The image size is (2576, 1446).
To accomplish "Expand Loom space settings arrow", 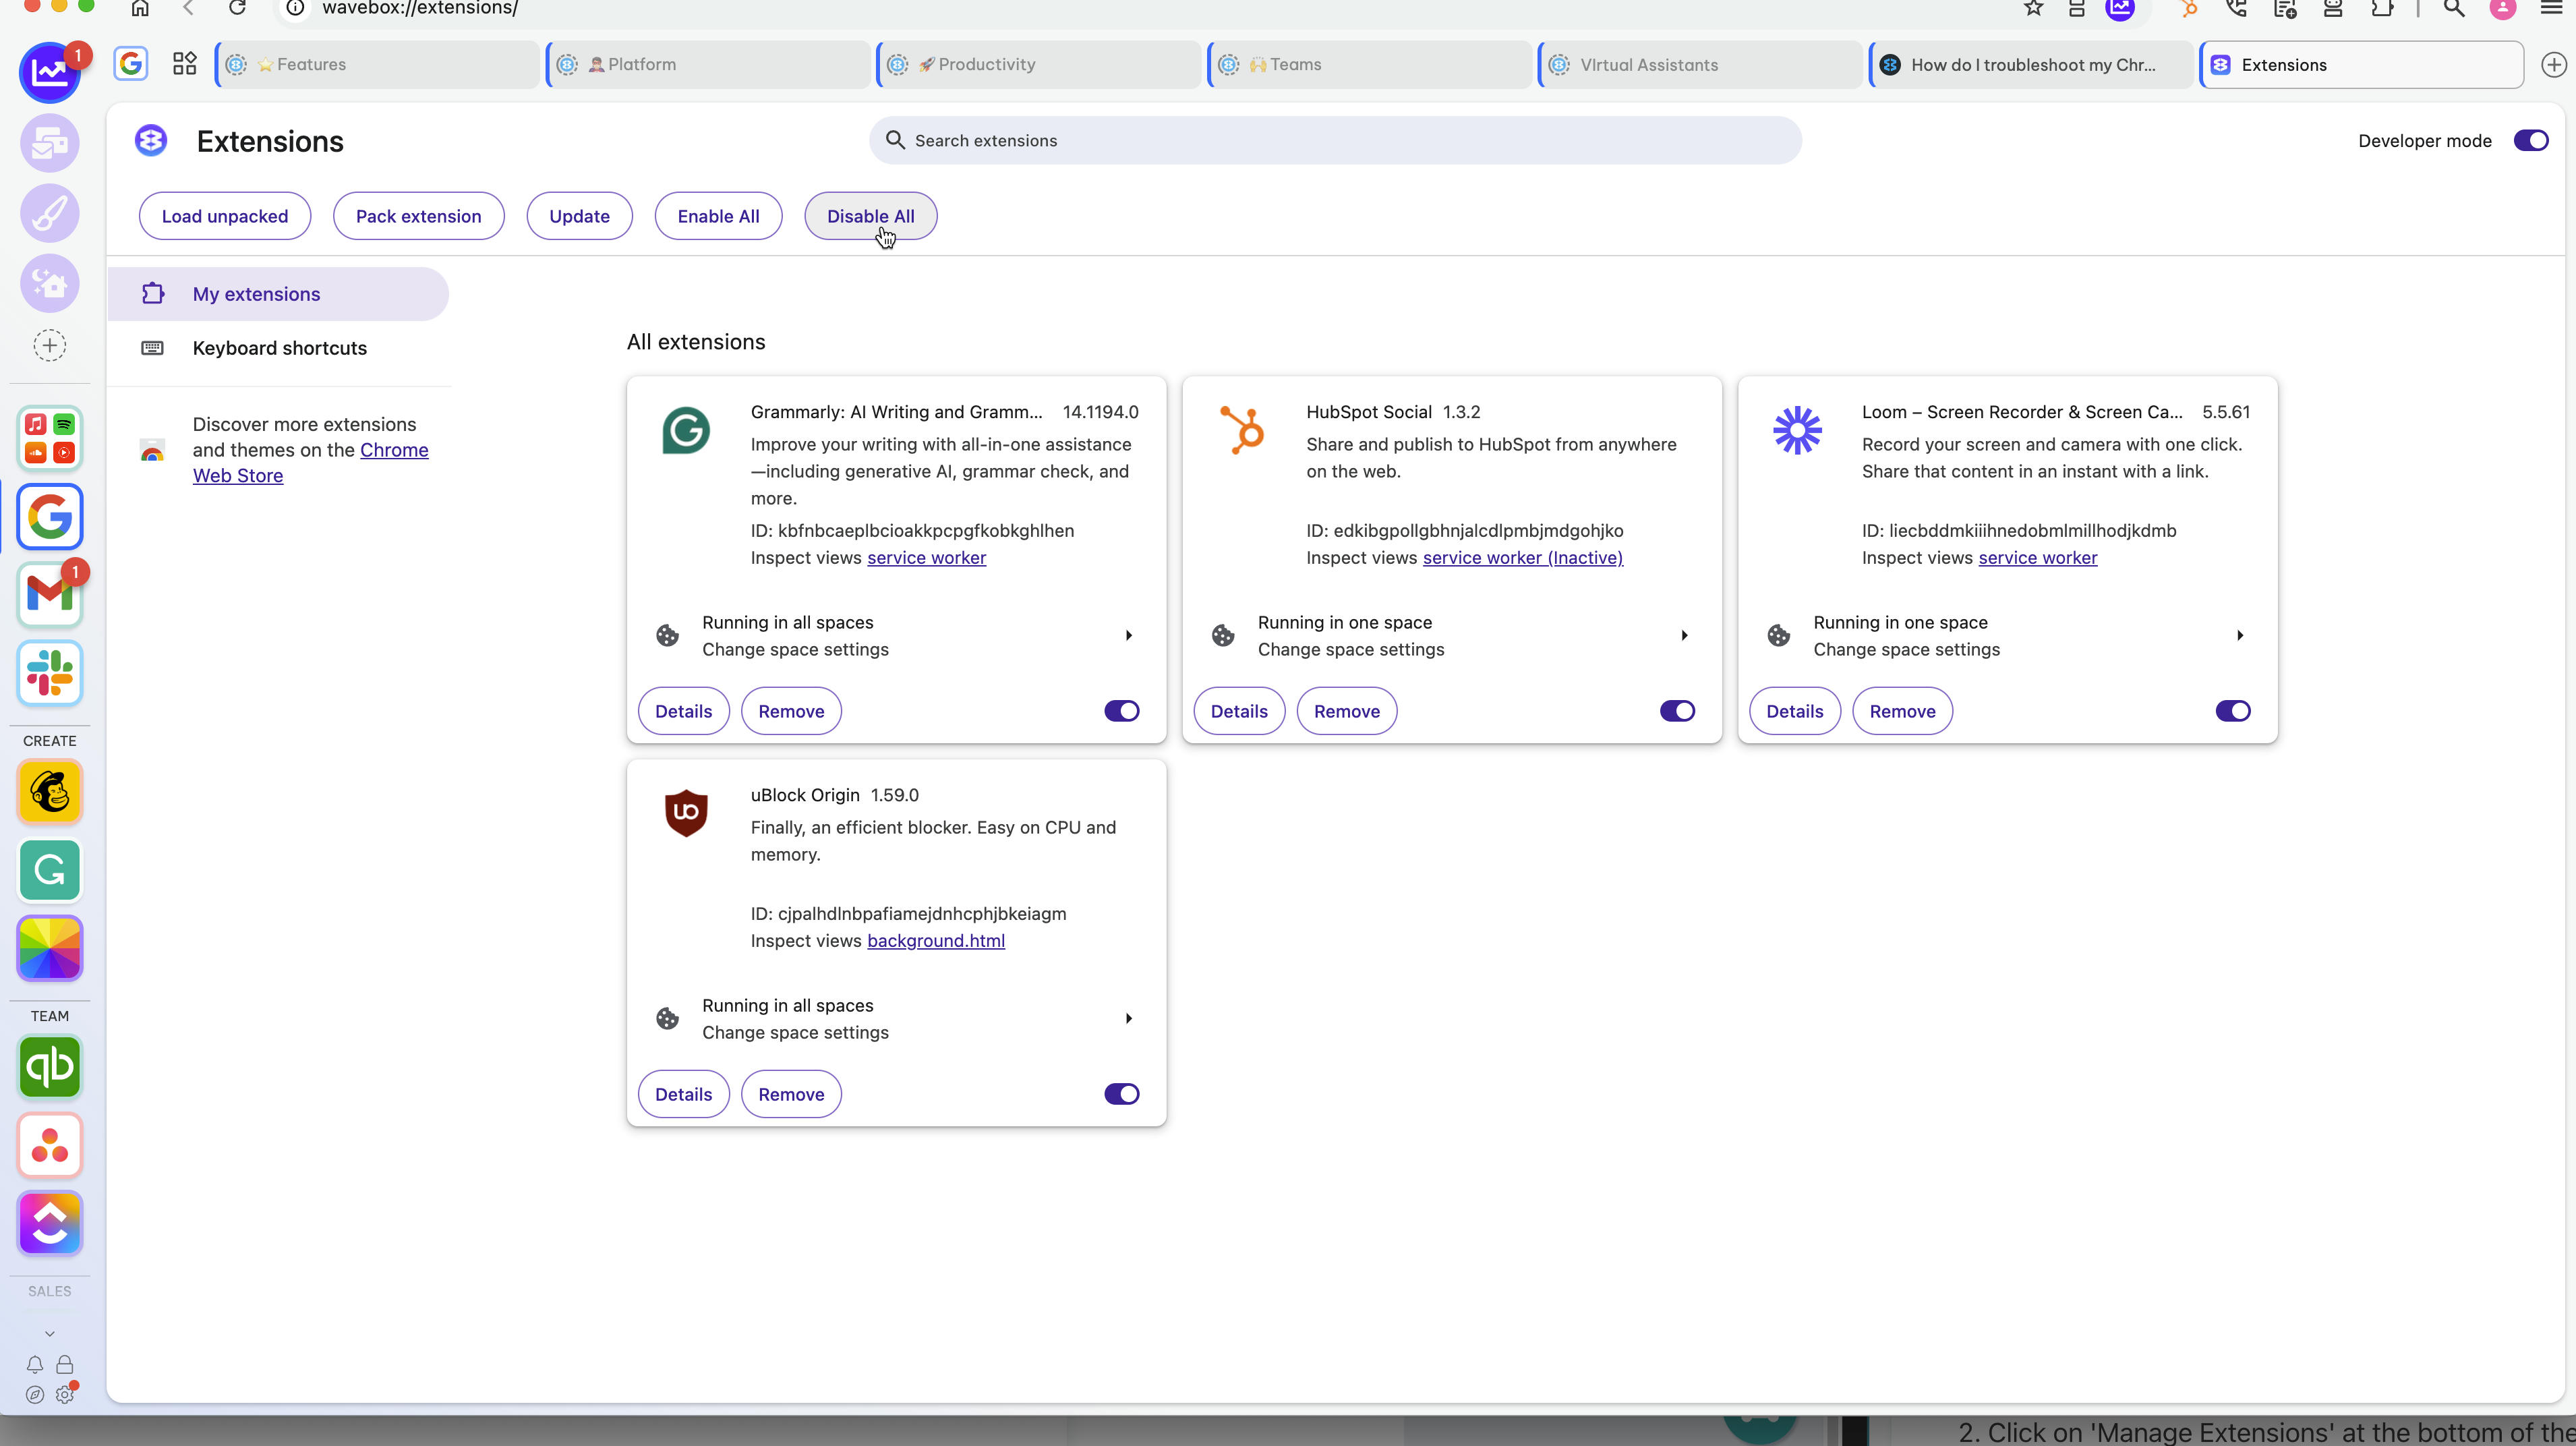I will click(2240, 636).
